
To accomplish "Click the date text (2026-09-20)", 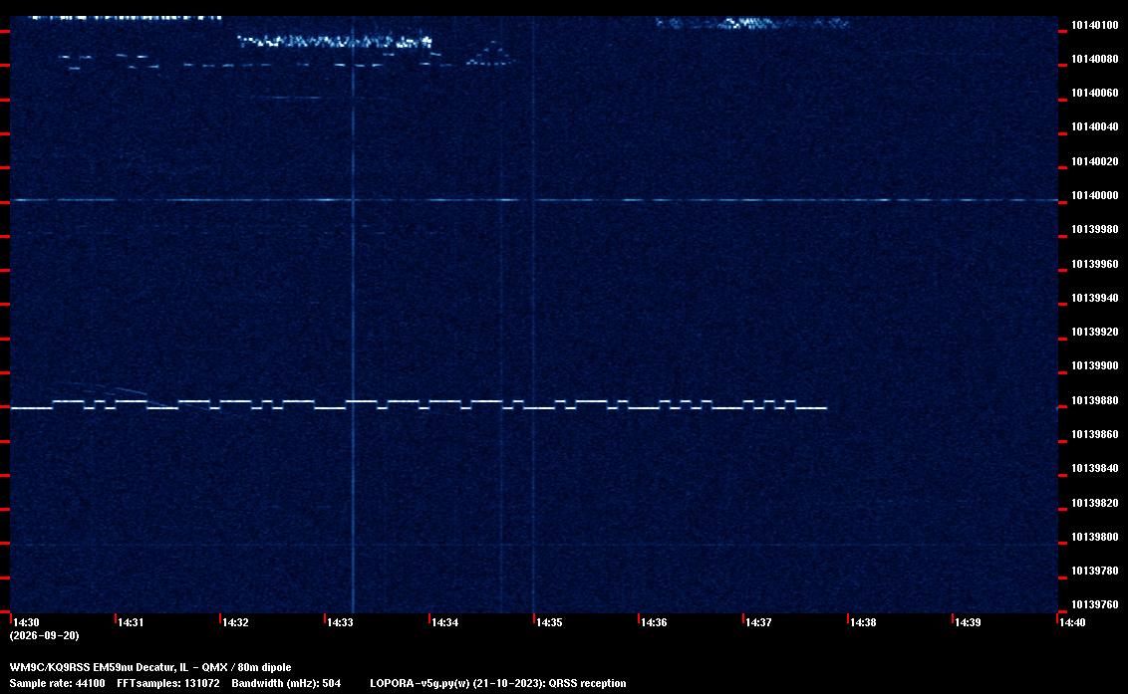I will pyautogui.click(x=44, y=635).
